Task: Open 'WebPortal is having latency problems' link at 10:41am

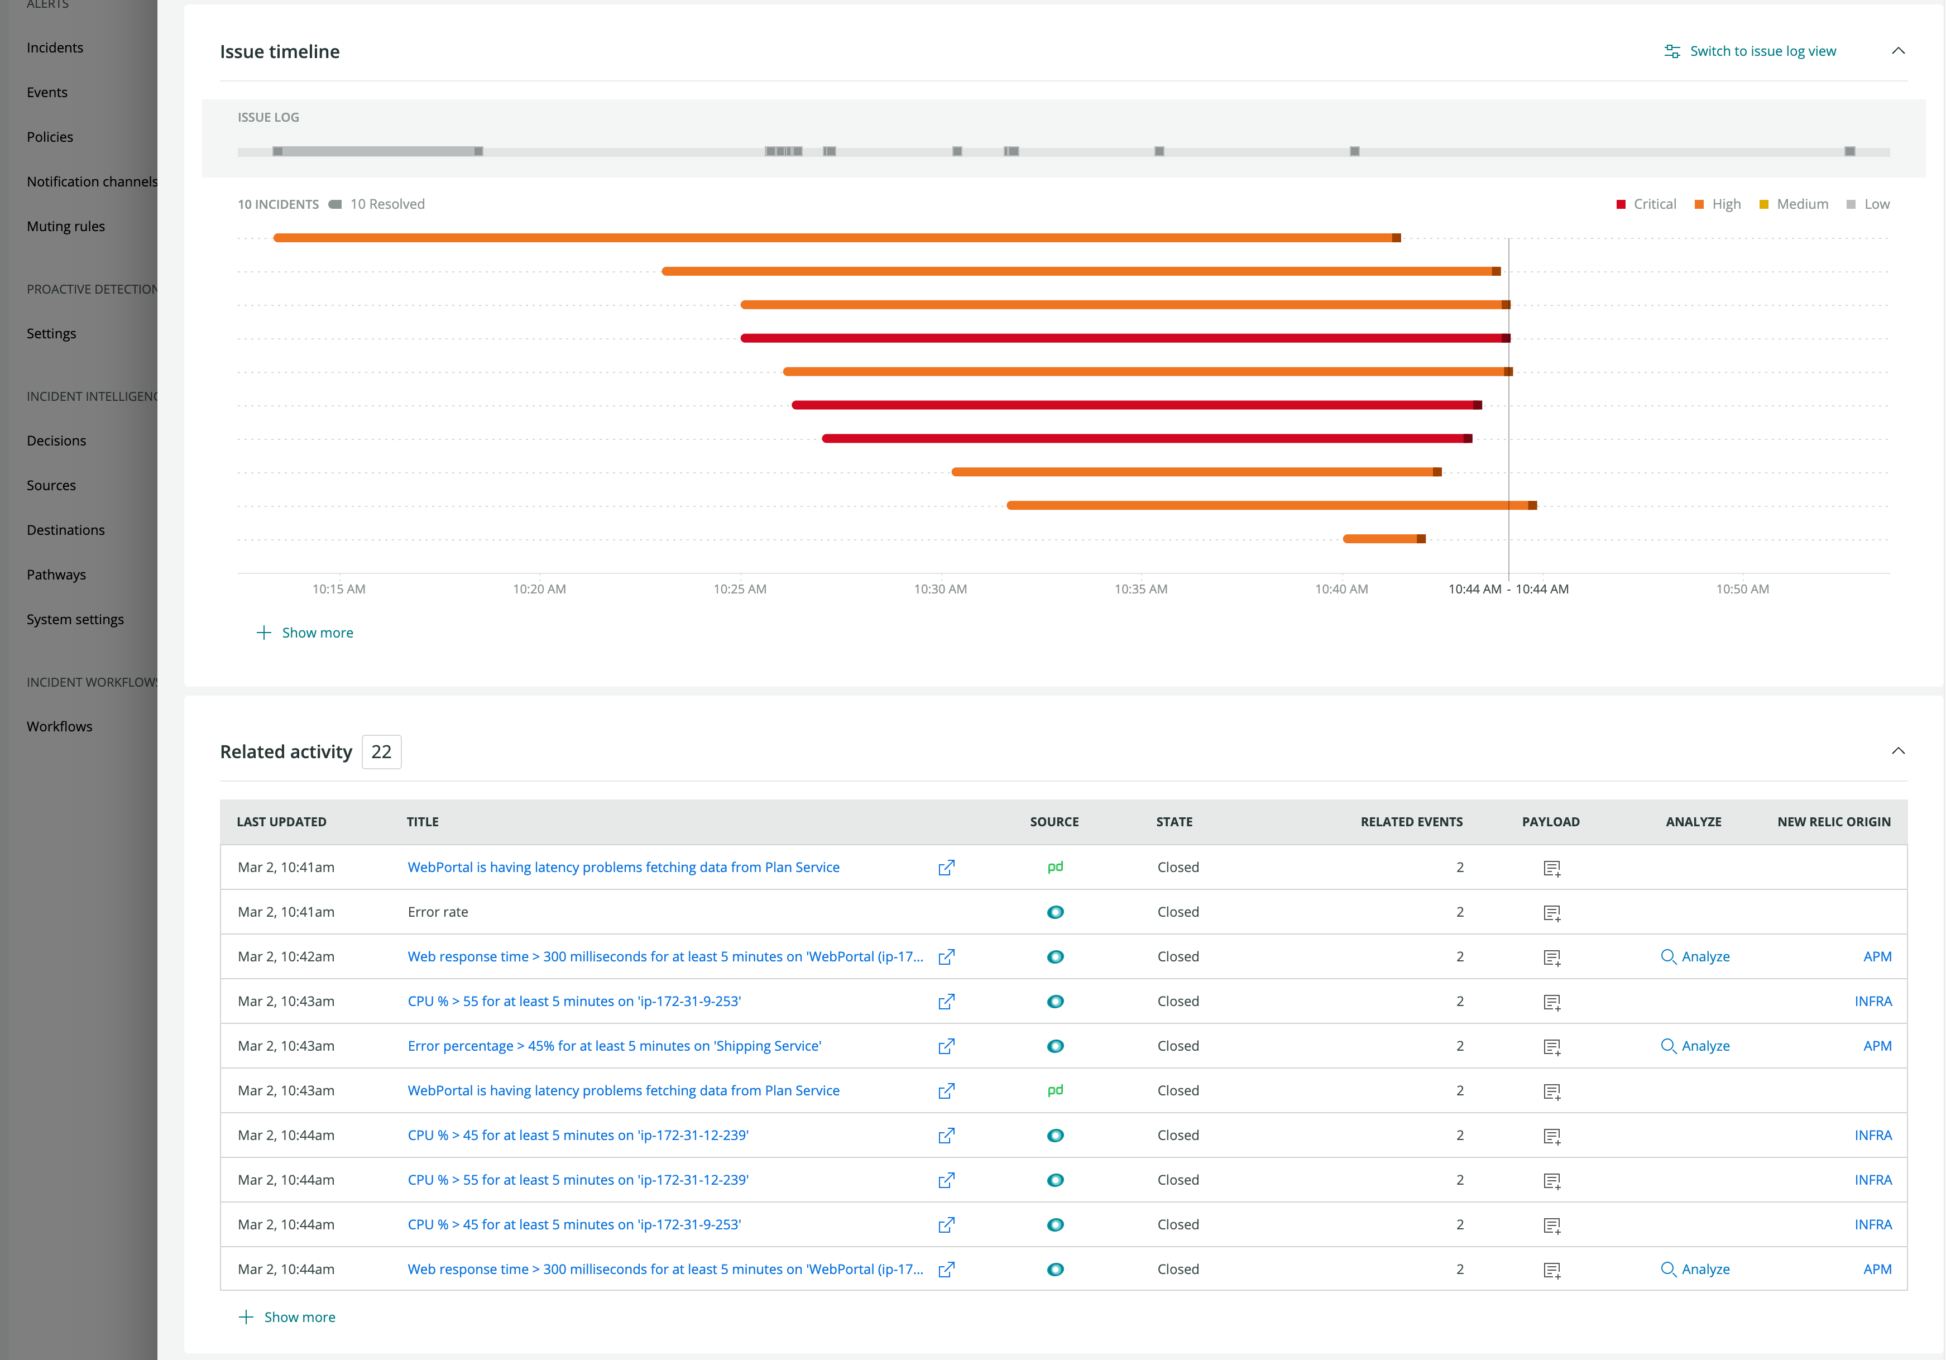Action: pyautogui.click(x=623, y=868)
